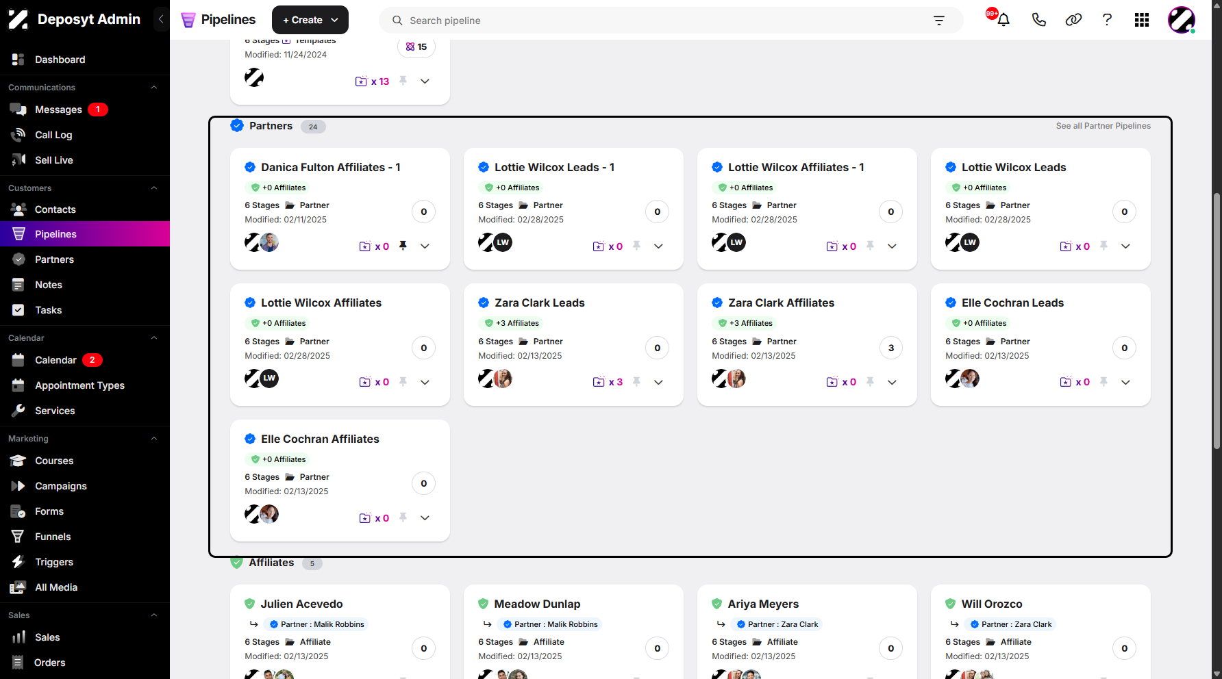
Task: Click See all Partner Pipelines link
Action: (x=1103, y=126)
